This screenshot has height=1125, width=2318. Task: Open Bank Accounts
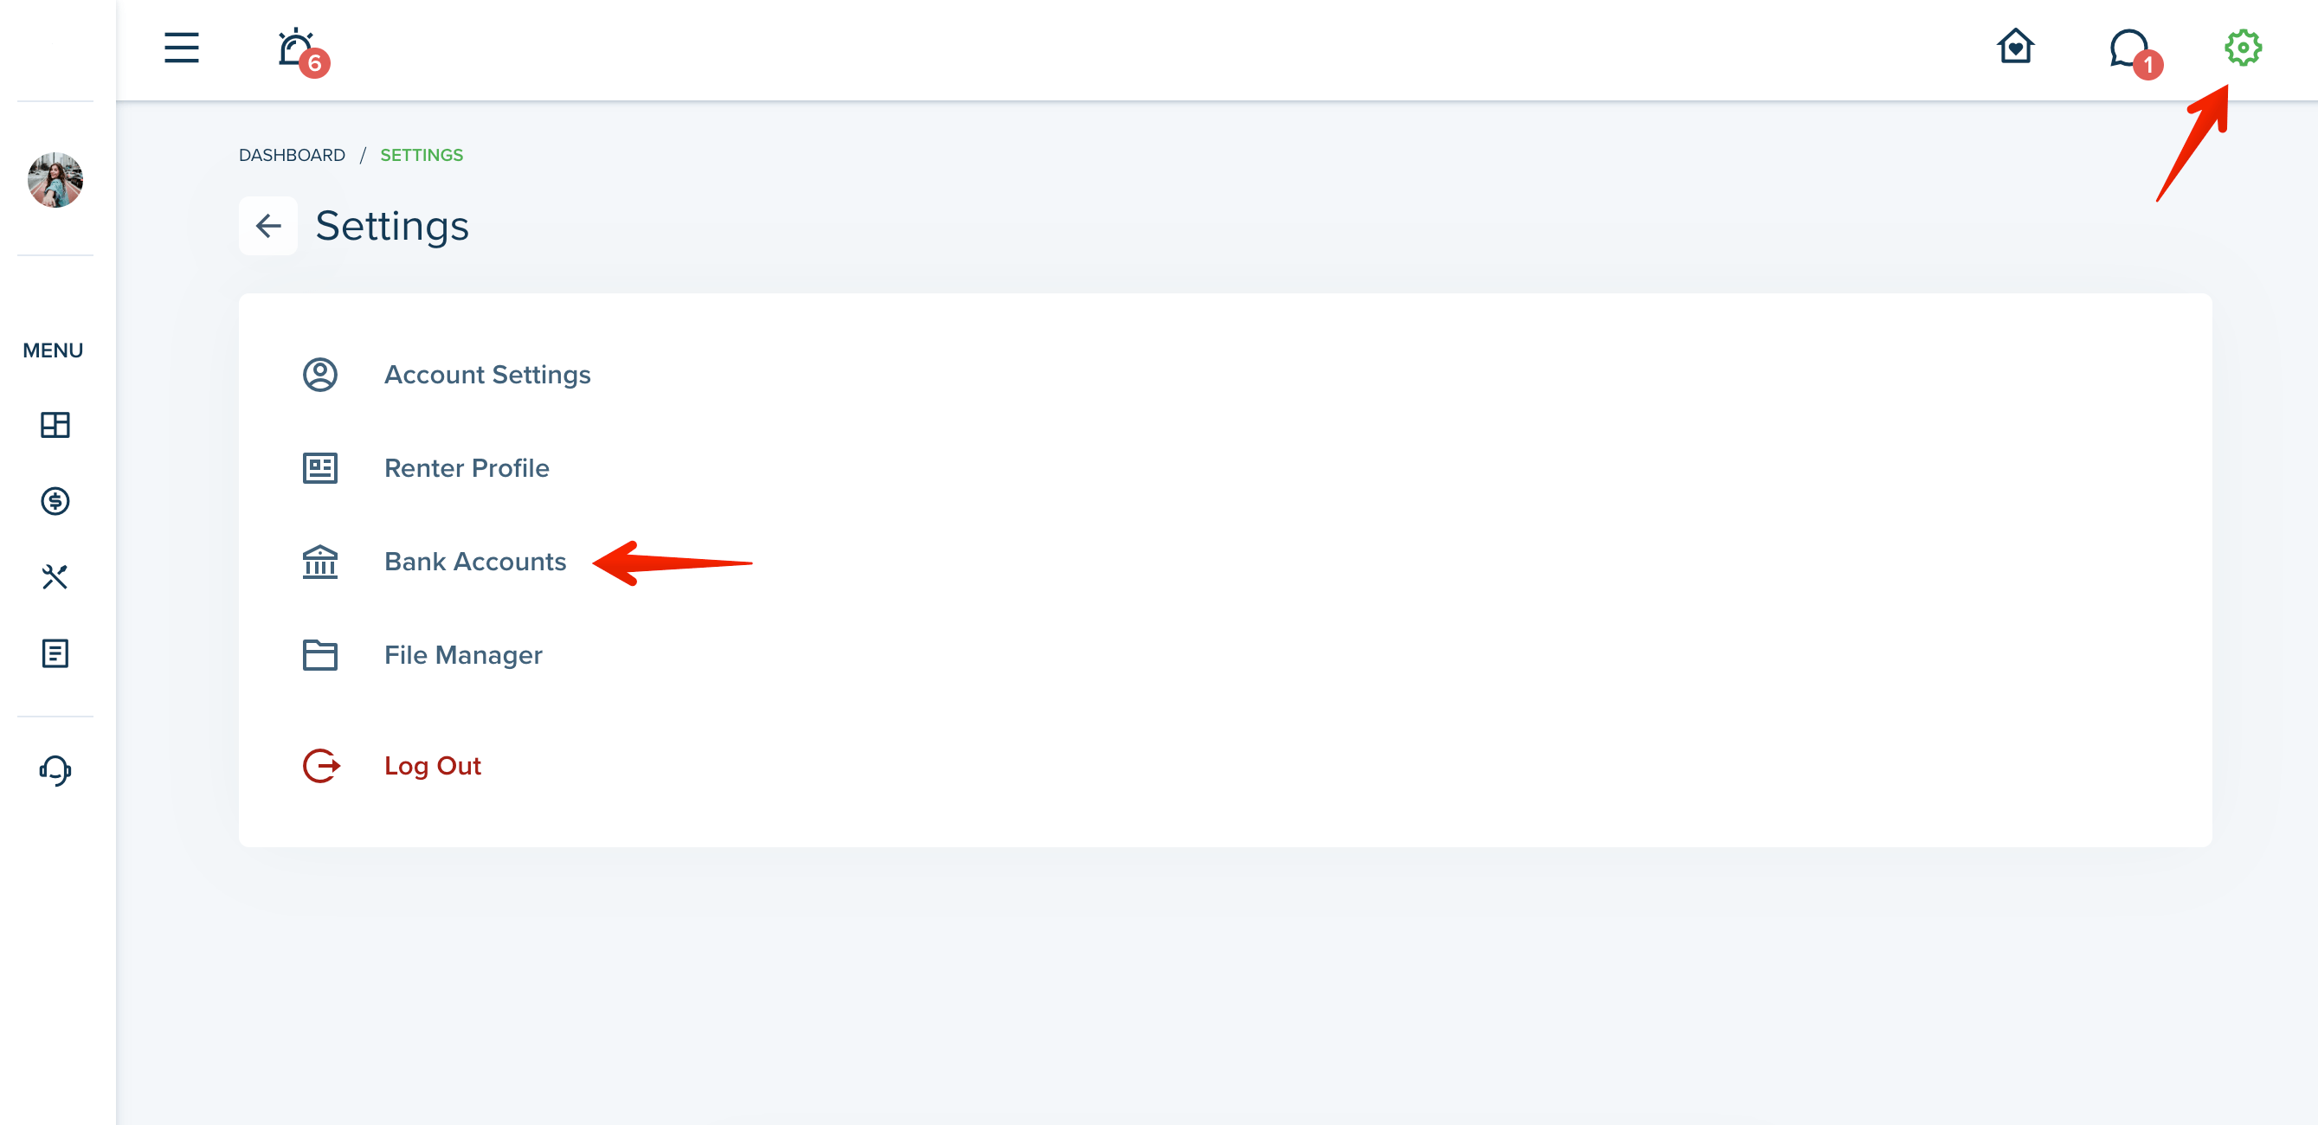[475, 562]
